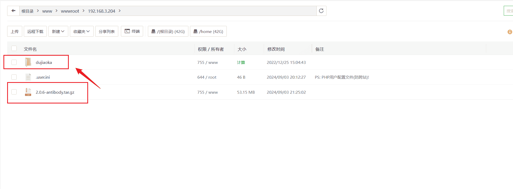Open the dujiaoka folder name
513x189 pixels.
[44, 63]
